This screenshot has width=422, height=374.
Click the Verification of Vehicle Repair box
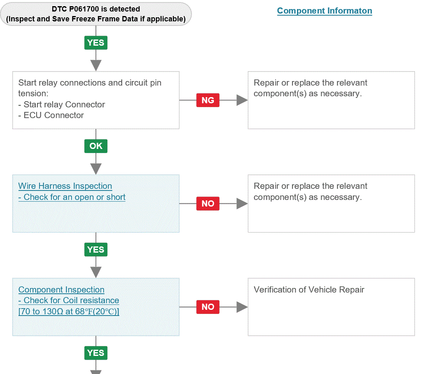[331, 307]
